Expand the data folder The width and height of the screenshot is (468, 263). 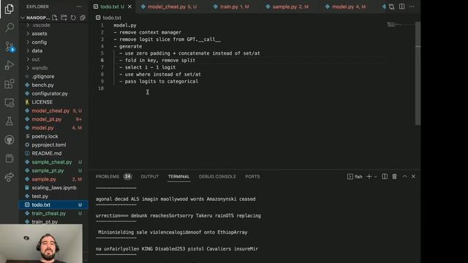[x=53, y=50]
